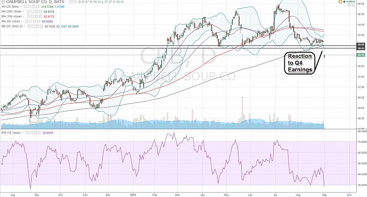The width and height of the screenshot is (367, 197).
Task: Click the Jul label on the time axis
Action: 275,194
